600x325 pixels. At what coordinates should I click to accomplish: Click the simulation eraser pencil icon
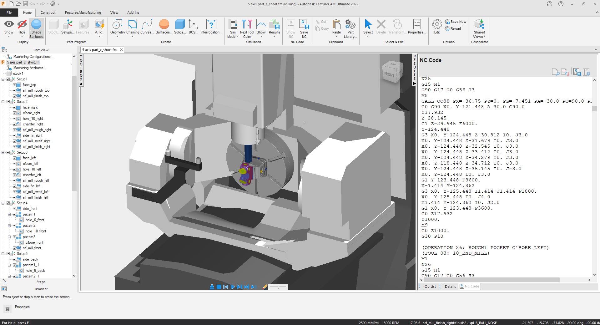point(265,287)
